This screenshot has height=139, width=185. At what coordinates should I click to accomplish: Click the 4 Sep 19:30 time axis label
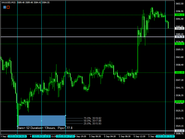pyautogui.click(x=81, y=136)
